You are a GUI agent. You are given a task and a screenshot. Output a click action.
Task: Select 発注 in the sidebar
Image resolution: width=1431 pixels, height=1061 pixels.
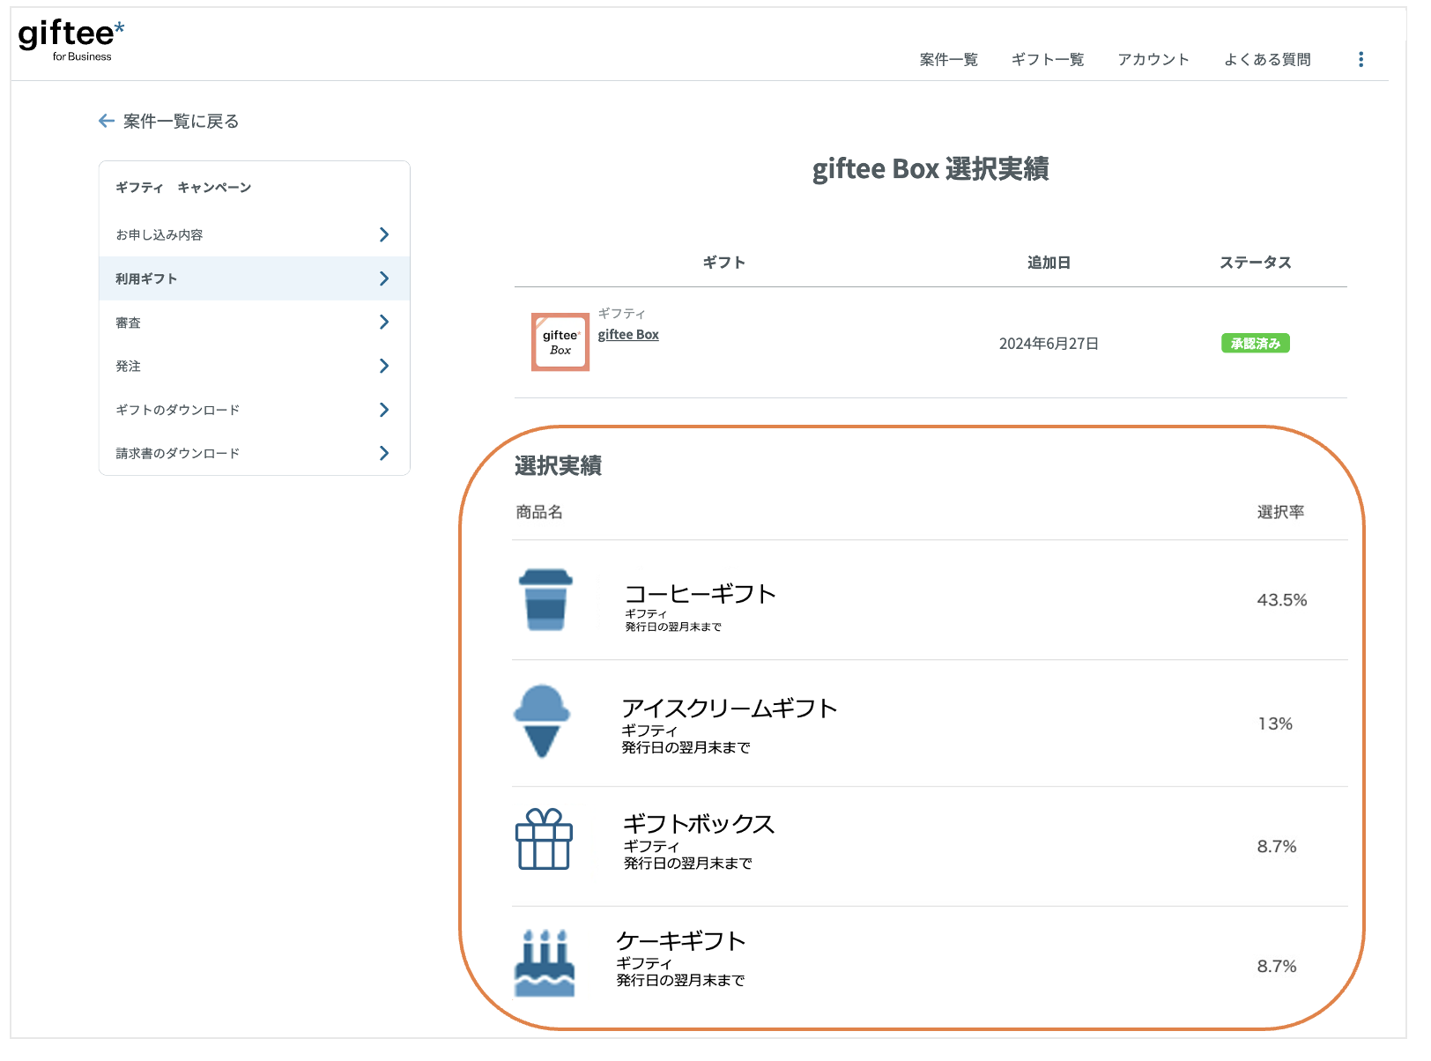pos(255,366)
